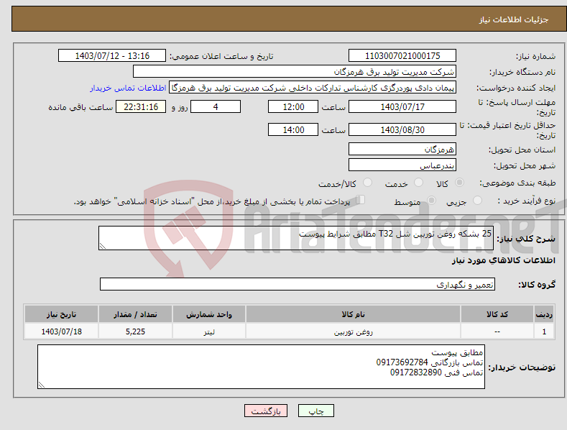Screen dimensions: 567x430
Task: Click the توضیحات خریدار label
Action: click(x=522, y=367)
